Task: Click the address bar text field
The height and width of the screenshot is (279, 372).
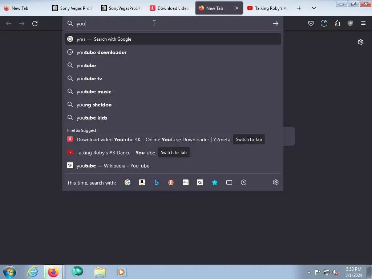Action: click(x=173, y=23)
